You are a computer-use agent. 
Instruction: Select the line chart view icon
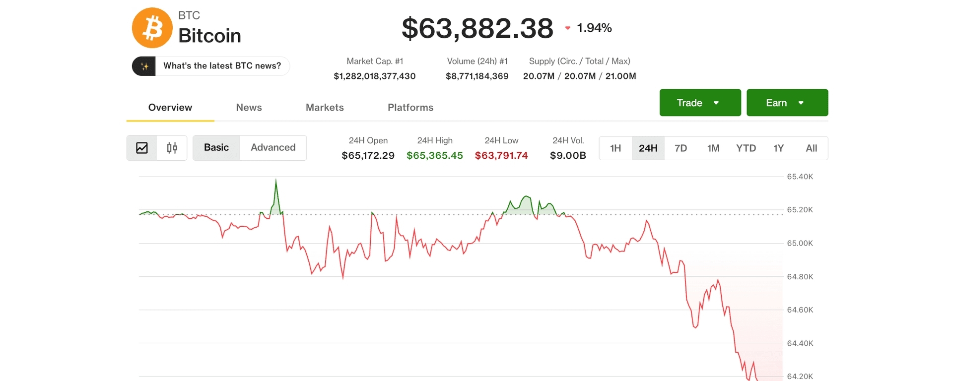pos(142,148)
